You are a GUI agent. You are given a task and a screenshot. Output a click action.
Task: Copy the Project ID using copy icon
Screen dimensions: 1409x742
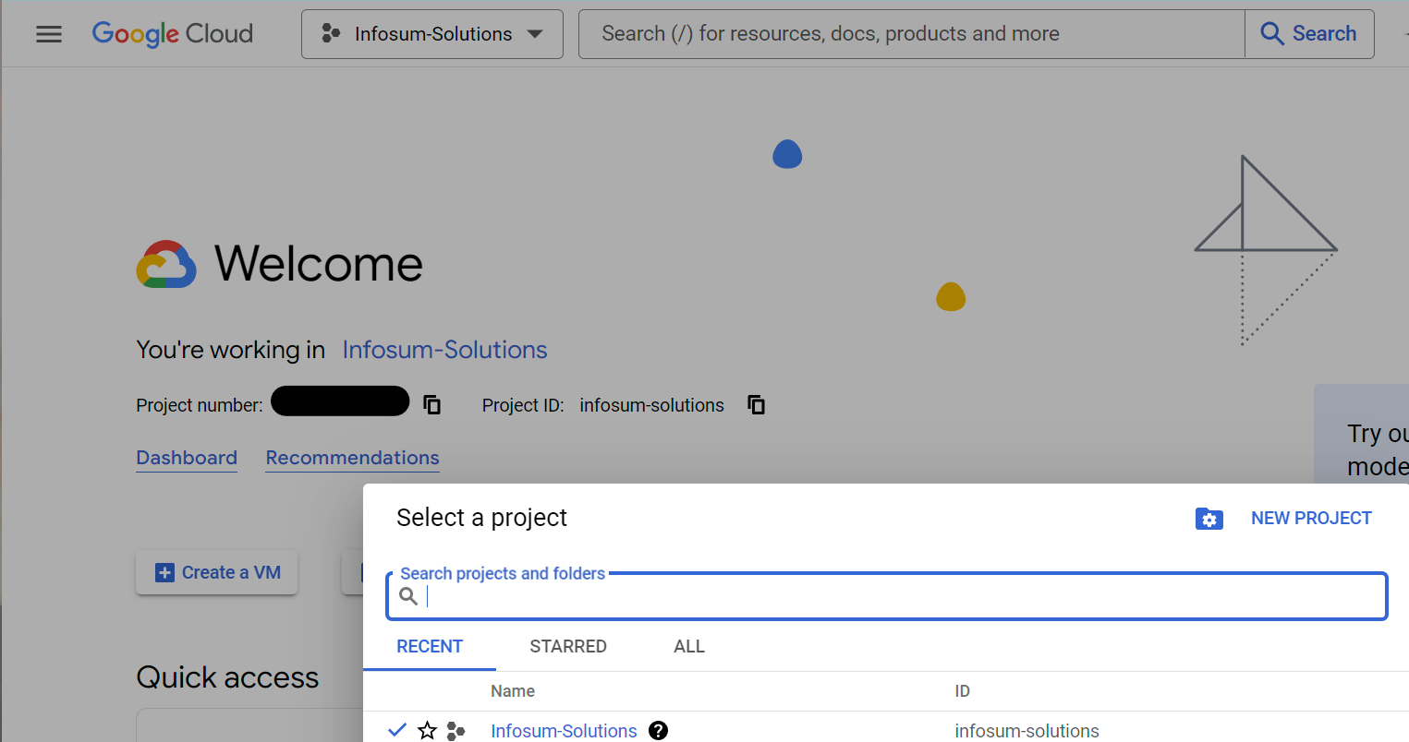pyautogui.click(x=756, y=404)
